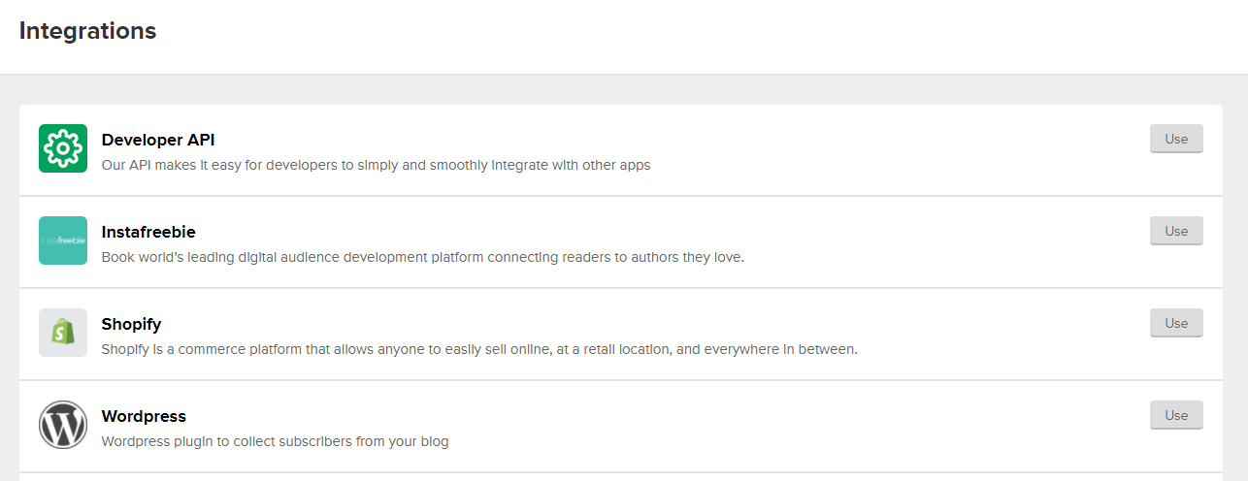Image resolution: width=1248 pixels, height=481 pixels.
Task: Click the Developer API description text
Action: tap(376, 165)
